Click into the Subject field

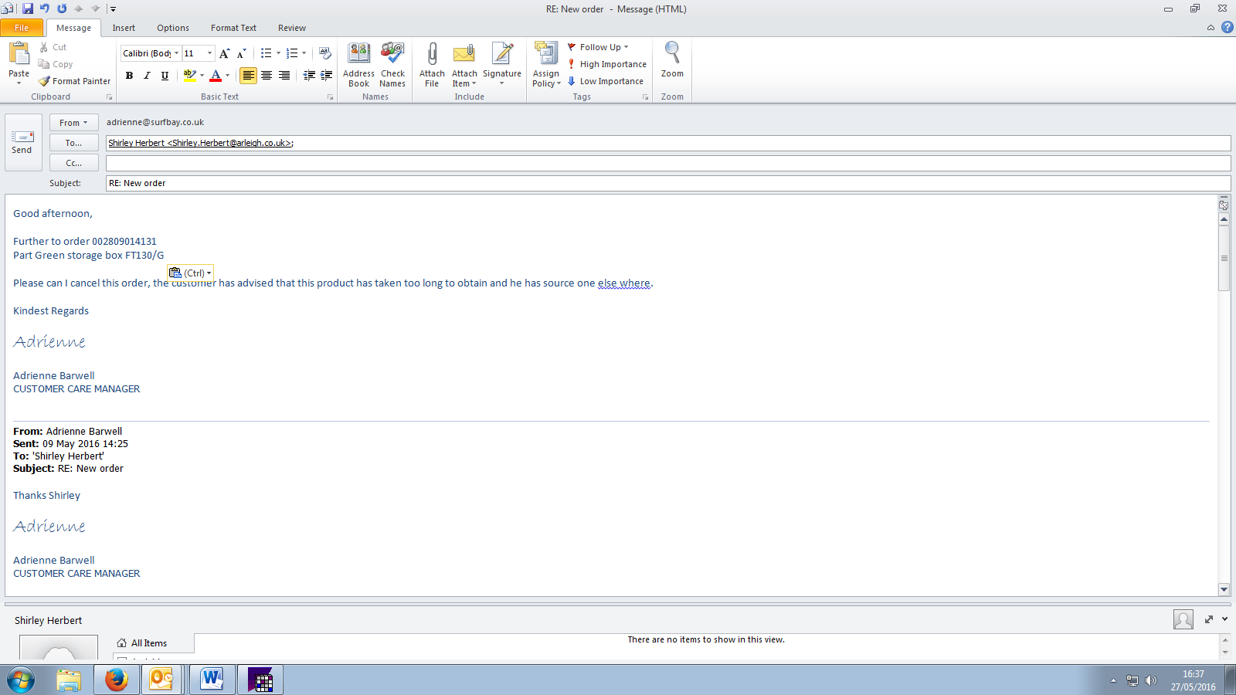pos(664,183)
